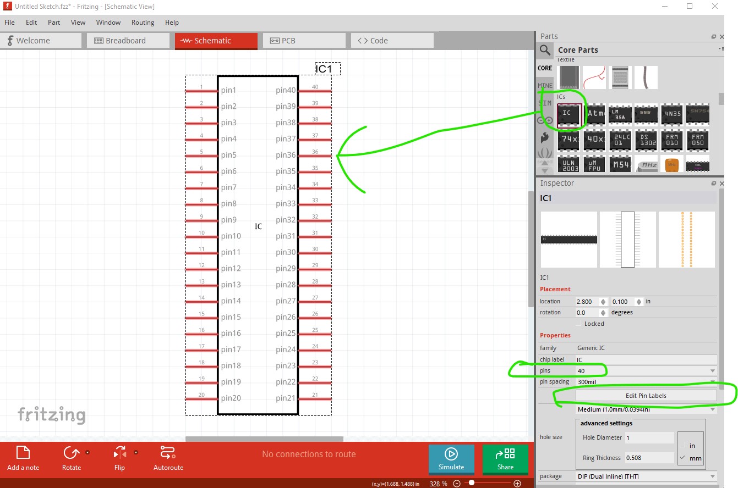Select inches unit for hole size
Screen dimensions: 738x488
[683, 445]
